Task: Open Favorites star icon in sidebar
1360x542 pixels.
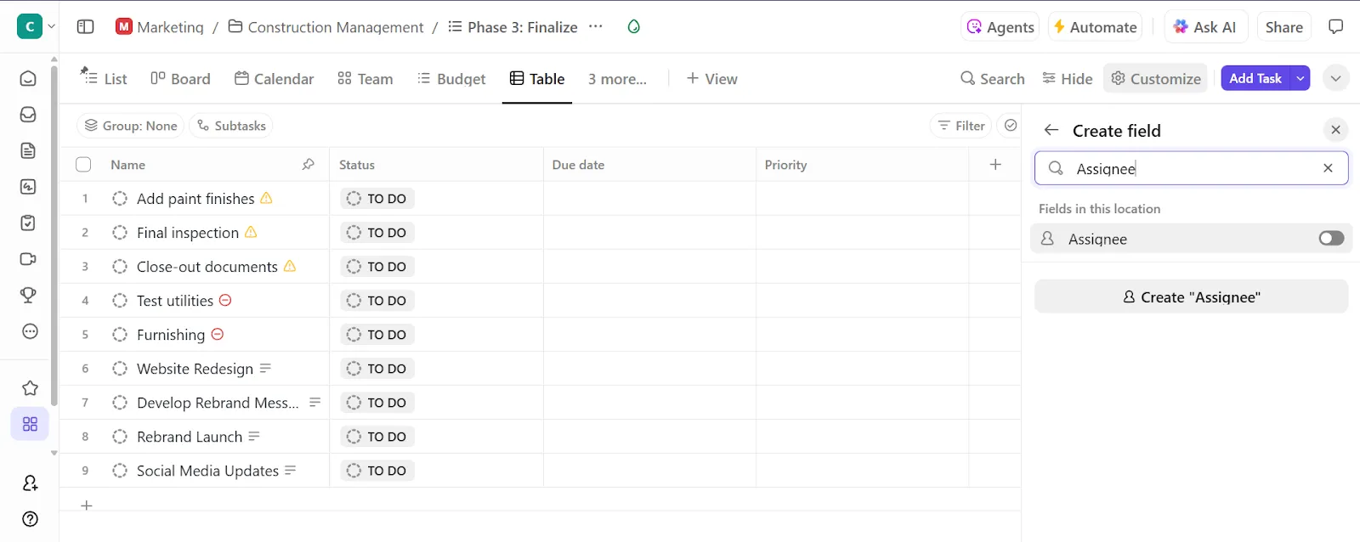Action: [30, 388]
